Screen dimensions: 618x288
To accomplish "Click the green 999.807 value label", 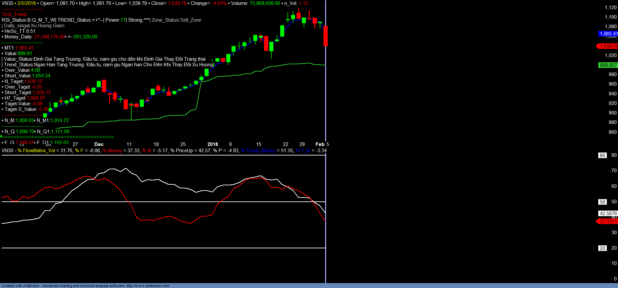I will (x=608, y=65).
